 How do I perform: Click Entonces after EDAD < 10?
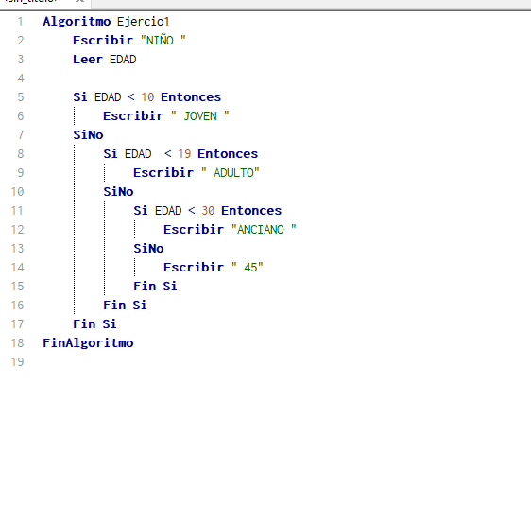coord(191,97)
